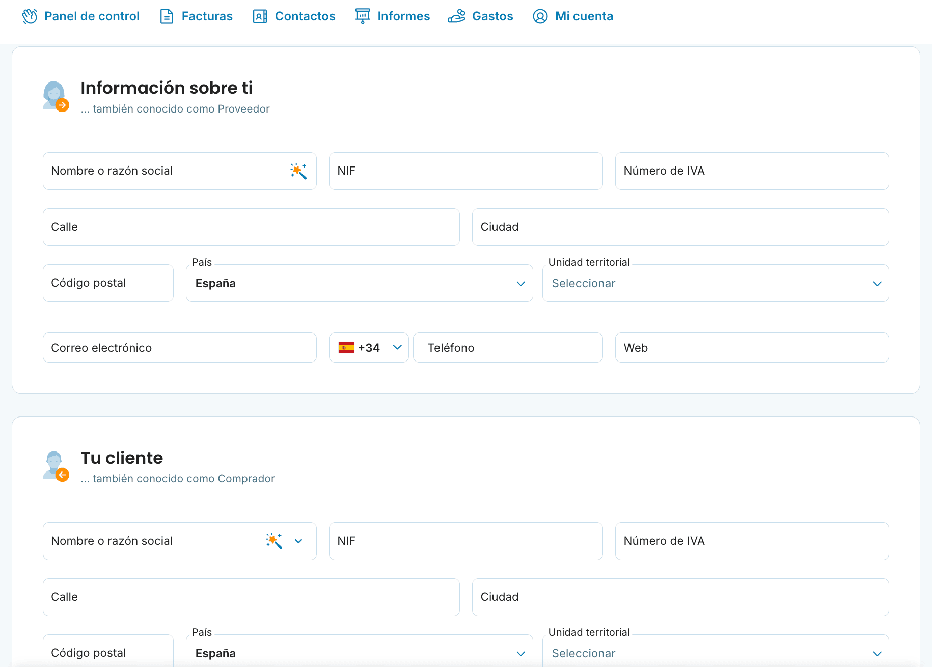Screen dimensions: 932x667
Task: Focus the supplier Nombre o razón social field
Action: (x=180, y=171)
